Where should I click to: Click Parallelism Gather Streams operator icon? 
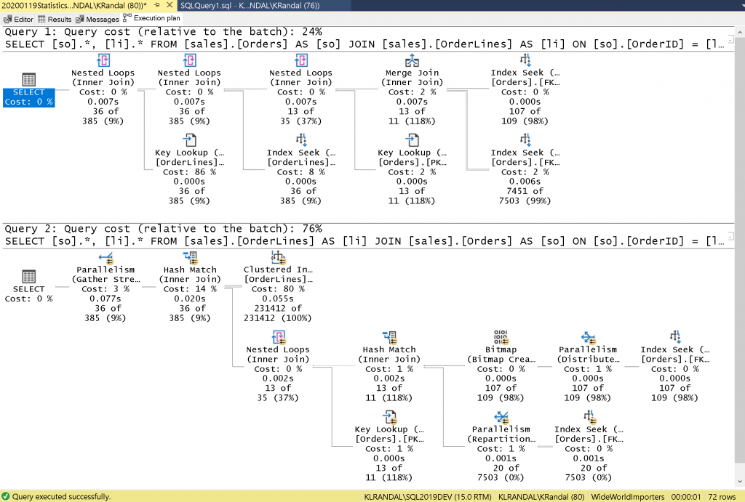(x=105, y=257)
